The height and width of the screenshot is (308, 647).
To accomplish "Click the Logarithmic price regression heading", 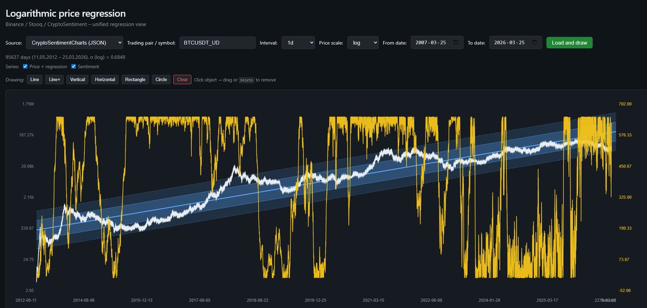I will [66, 13].
